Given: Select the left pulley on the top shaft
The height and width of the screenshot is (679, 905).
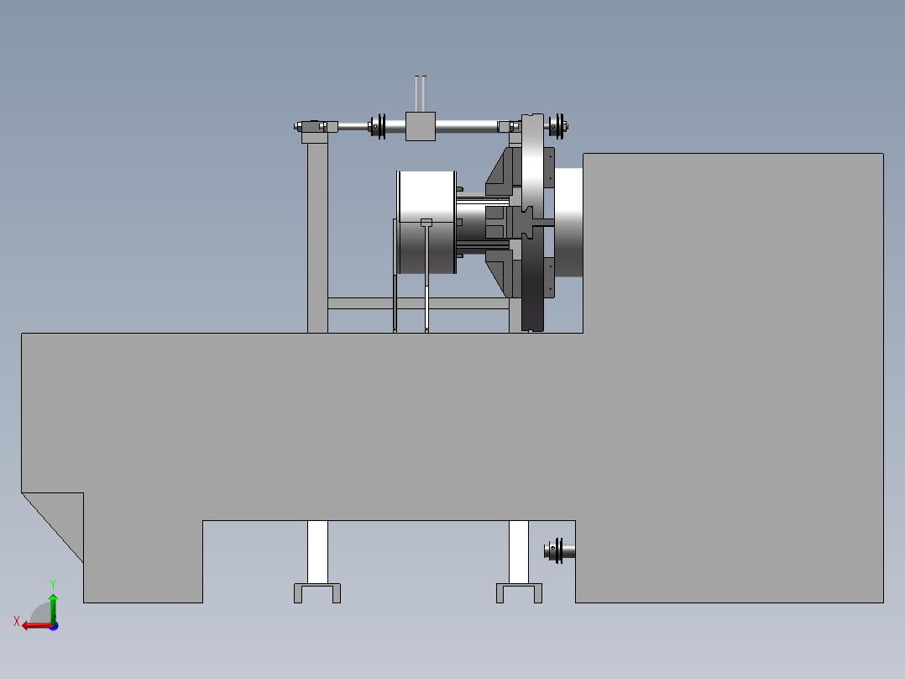Looking at the screenshot, I should click(x=378, y=126).
